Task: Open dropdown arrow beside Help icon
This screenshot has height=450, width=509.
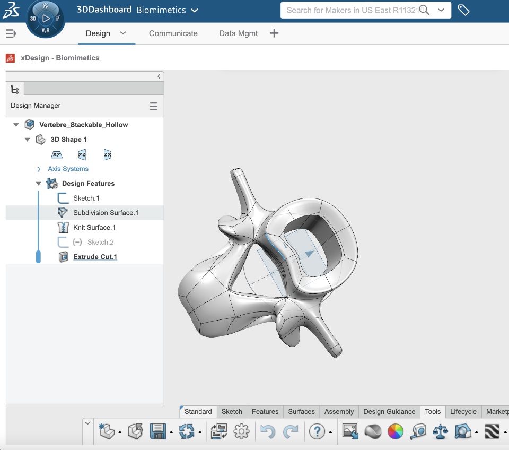Action: point(330,432)
